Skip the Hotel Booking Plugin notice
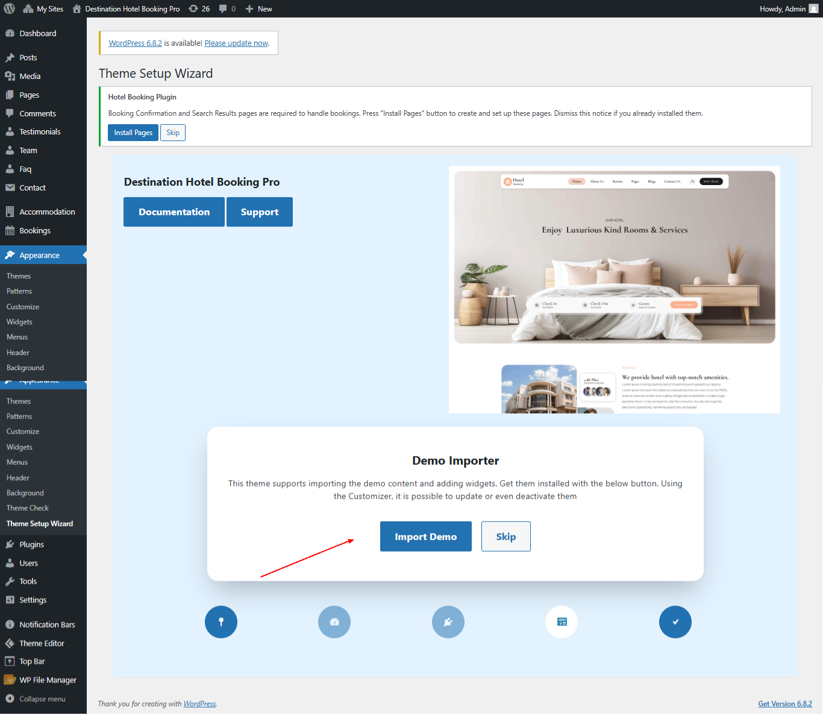Image resolution: width=823 pixels, height=715 pixels. click(173, 133)
